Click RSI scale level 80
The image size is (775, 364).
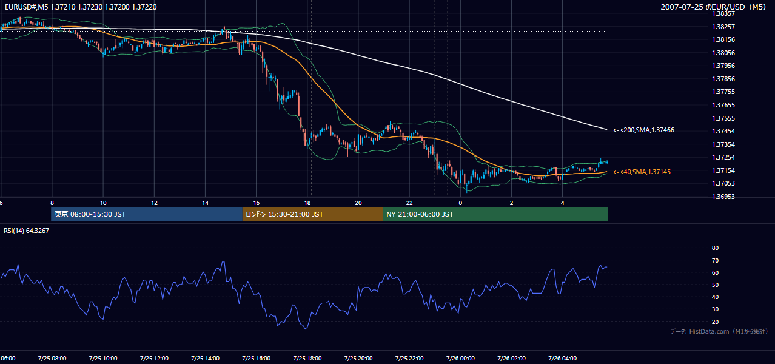[715, 248]
